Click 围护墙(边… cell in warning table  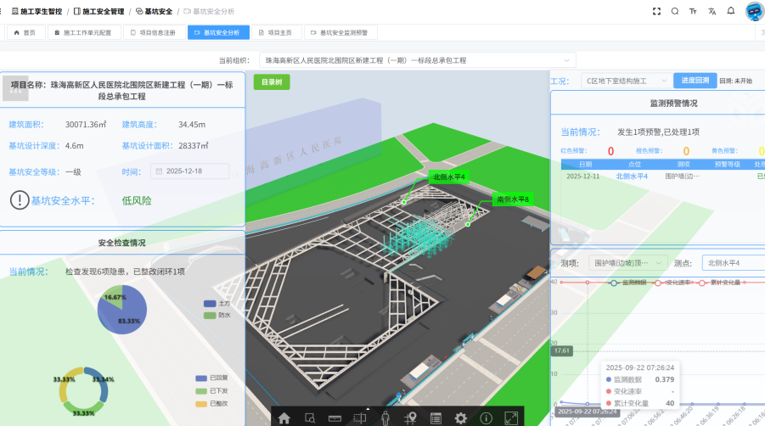point(682,177)
